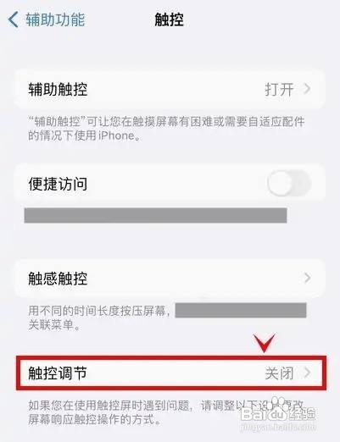Tap chevron beside 关闭
The image size is (340, 442).
point(307,373)
